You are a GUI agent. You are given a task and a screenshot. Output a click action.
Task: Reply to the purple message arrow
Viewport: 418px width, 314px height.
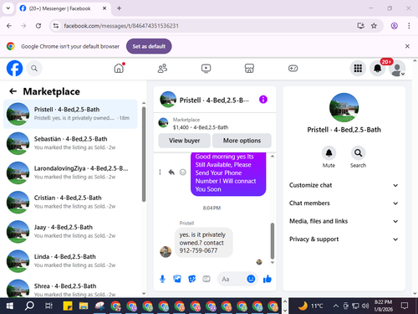point(171,172)
